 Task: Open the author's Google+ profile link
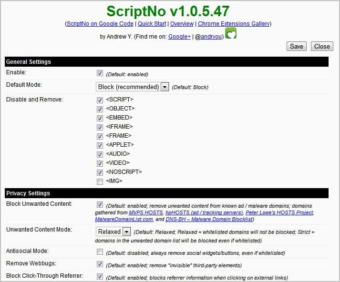coord(180,36)
